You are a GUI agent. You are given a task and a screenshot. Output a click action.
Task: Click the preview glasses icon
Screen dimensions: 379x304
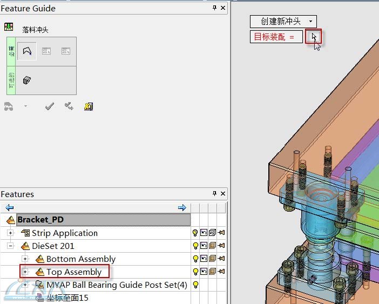pos(9,106)
